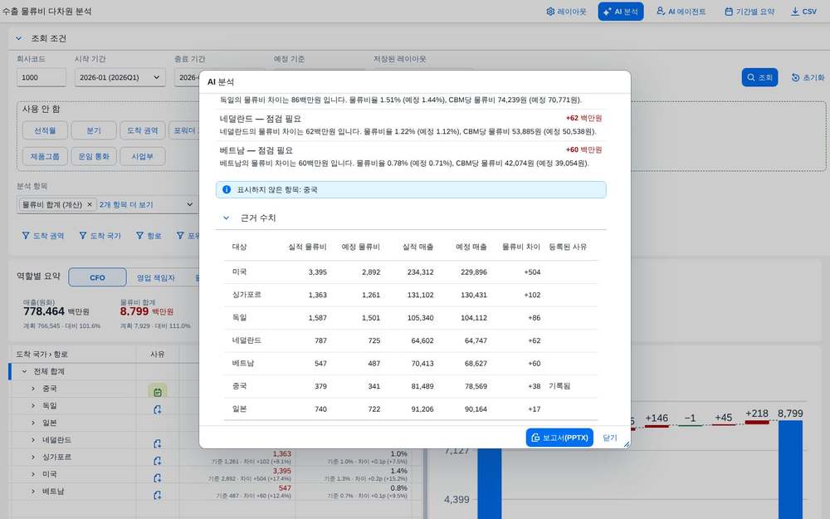This screenshot has width=830, height=519.
Task: Open the 시작 기간 dropdown
Action: click(x=120, y=77)
